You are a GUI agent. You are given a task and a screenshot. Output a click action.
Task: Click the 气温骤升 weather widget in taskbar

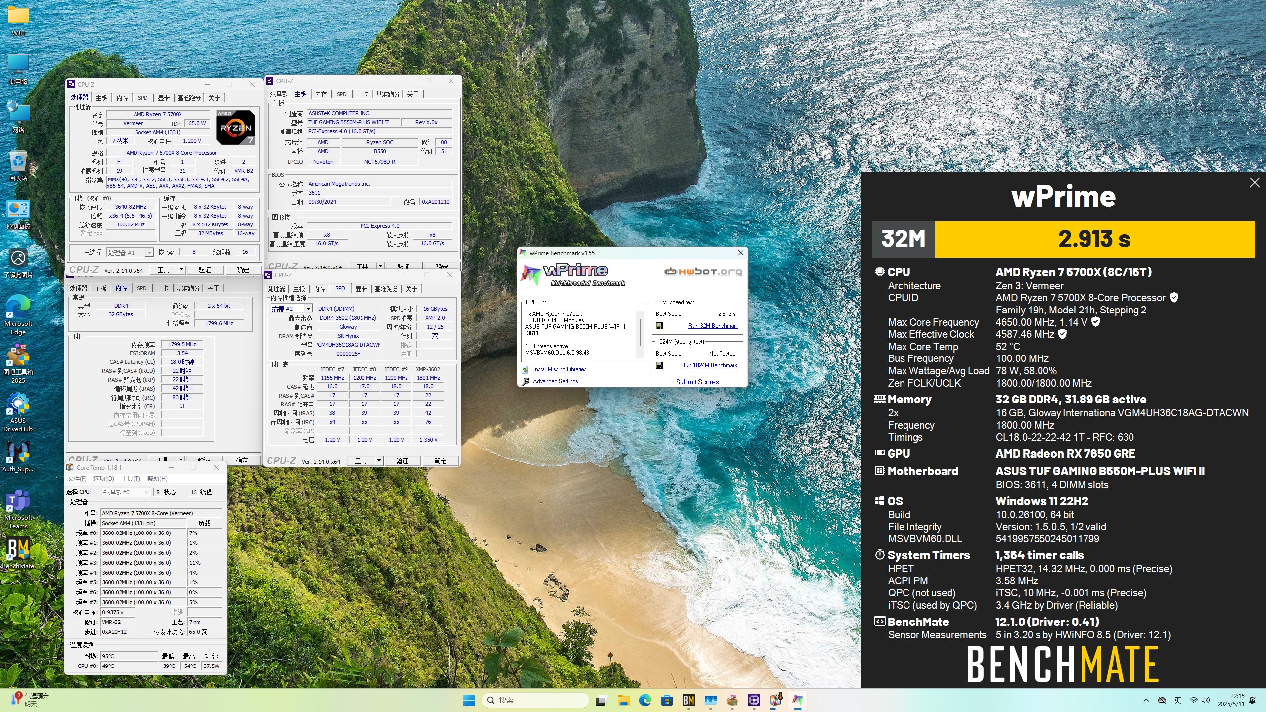(31, 700)
